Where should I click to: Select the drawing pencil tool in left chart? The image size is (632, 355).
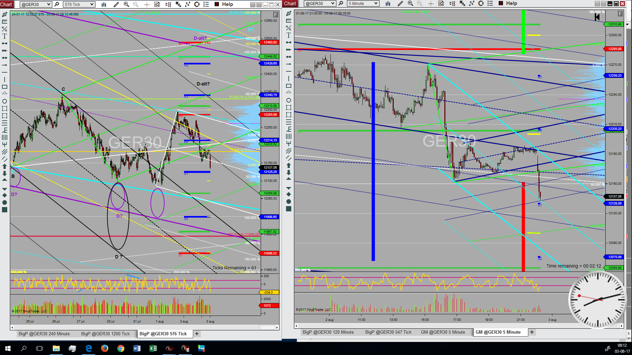(x=116, y=4)
